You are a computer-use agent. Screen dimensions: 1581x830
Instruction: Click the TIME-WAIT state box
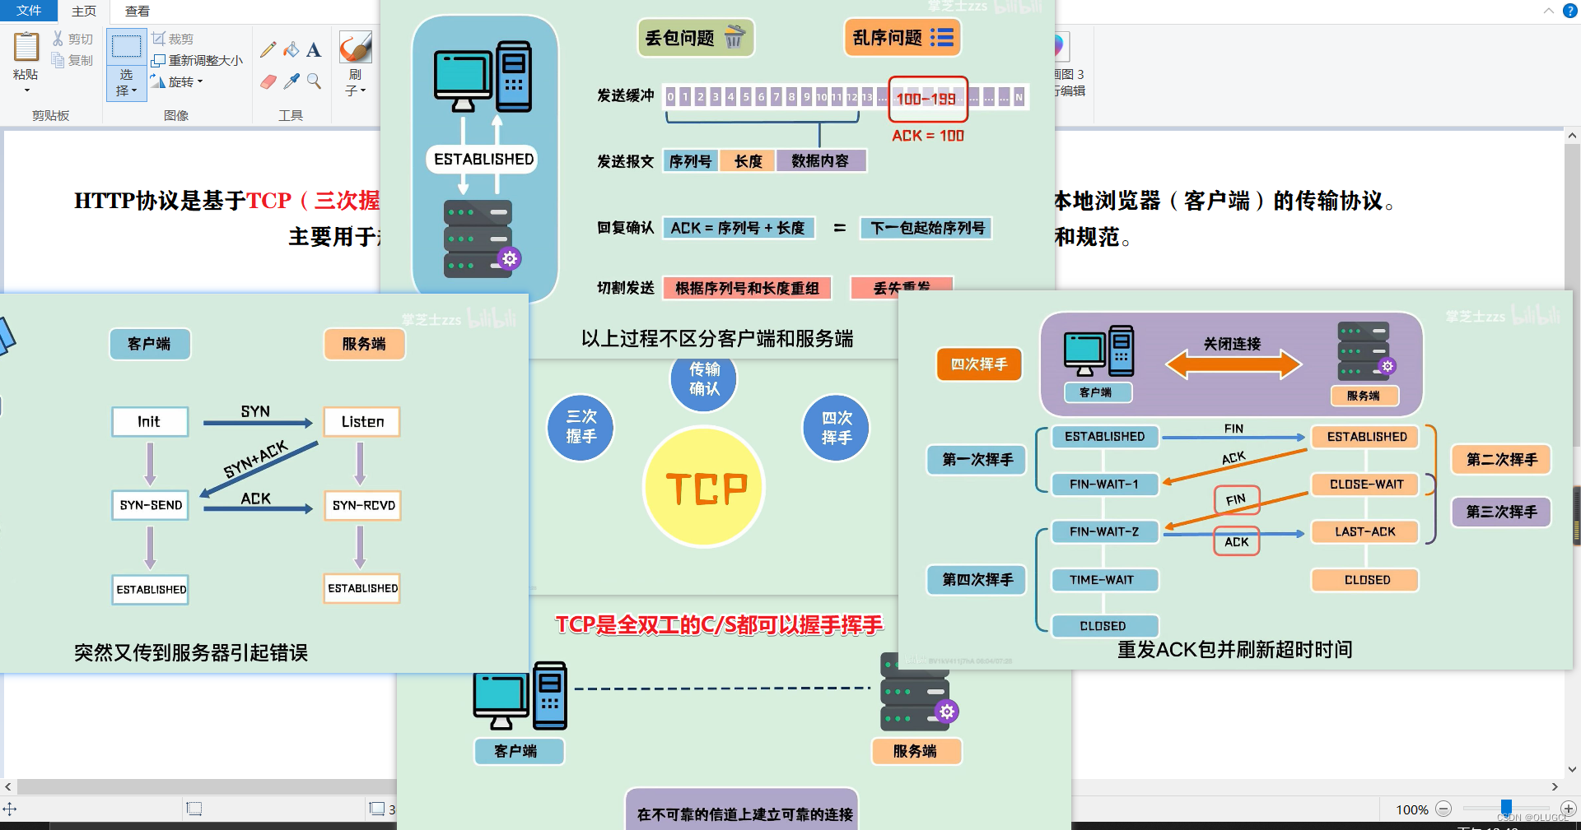coord(1104,580)
